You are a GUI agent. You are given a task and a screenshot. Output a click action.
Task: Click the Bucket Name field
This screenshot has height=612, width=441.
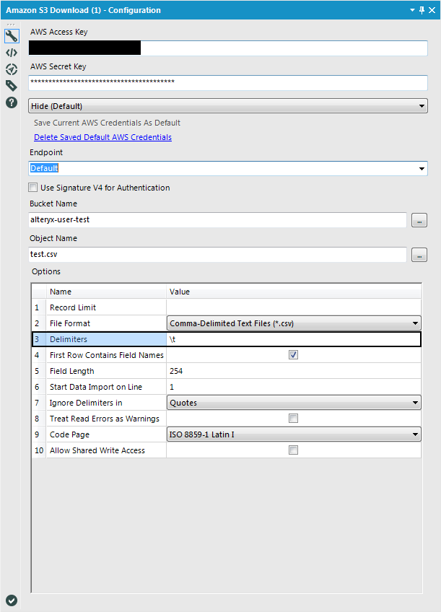click(217, 219)
